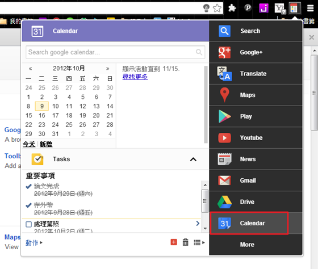Select the Youtube menu entry label

click(251, 138)
